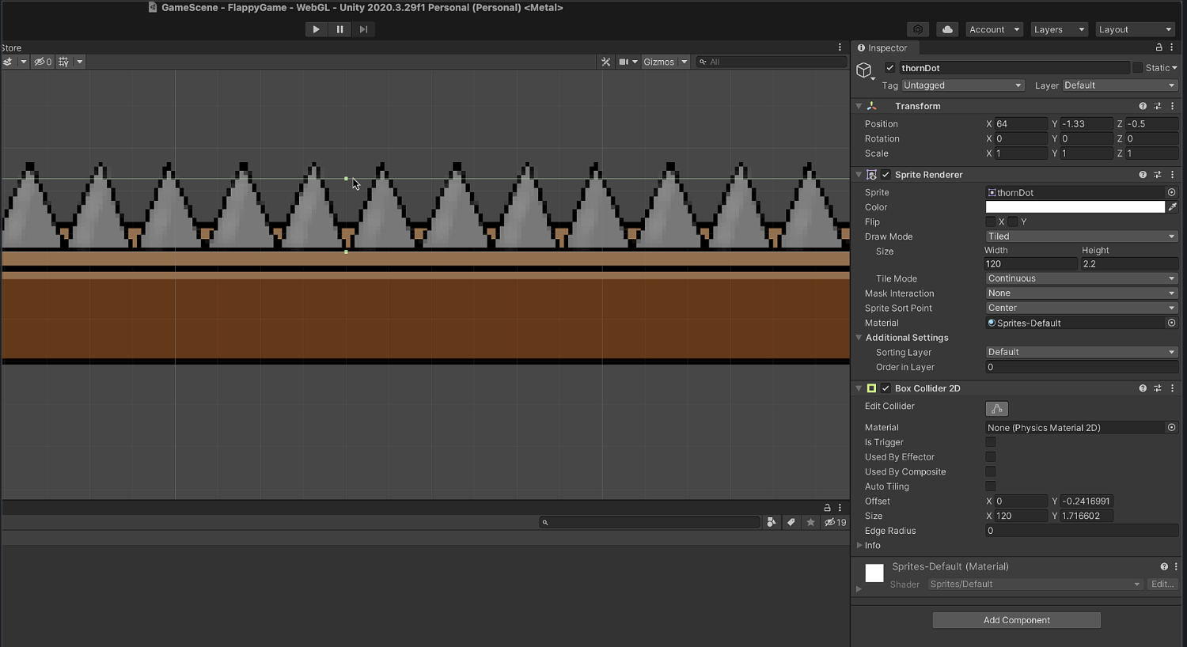Toggle Gizmos in the Scene view

click(658, 62)
